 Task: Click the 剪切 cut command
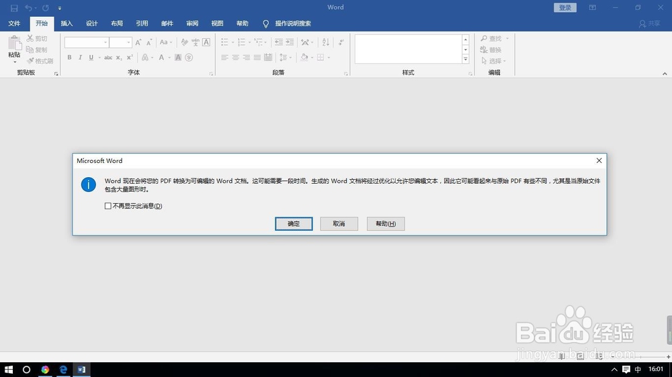[37, 38]
